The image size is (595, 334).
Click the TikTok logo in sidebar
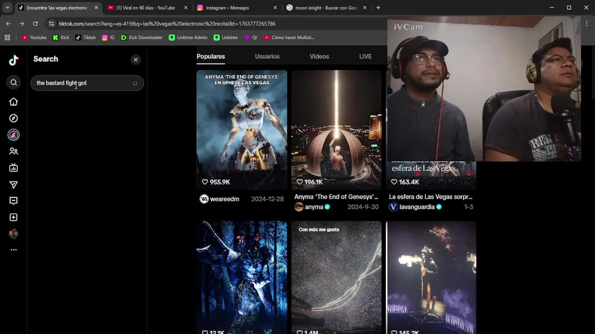13,60
